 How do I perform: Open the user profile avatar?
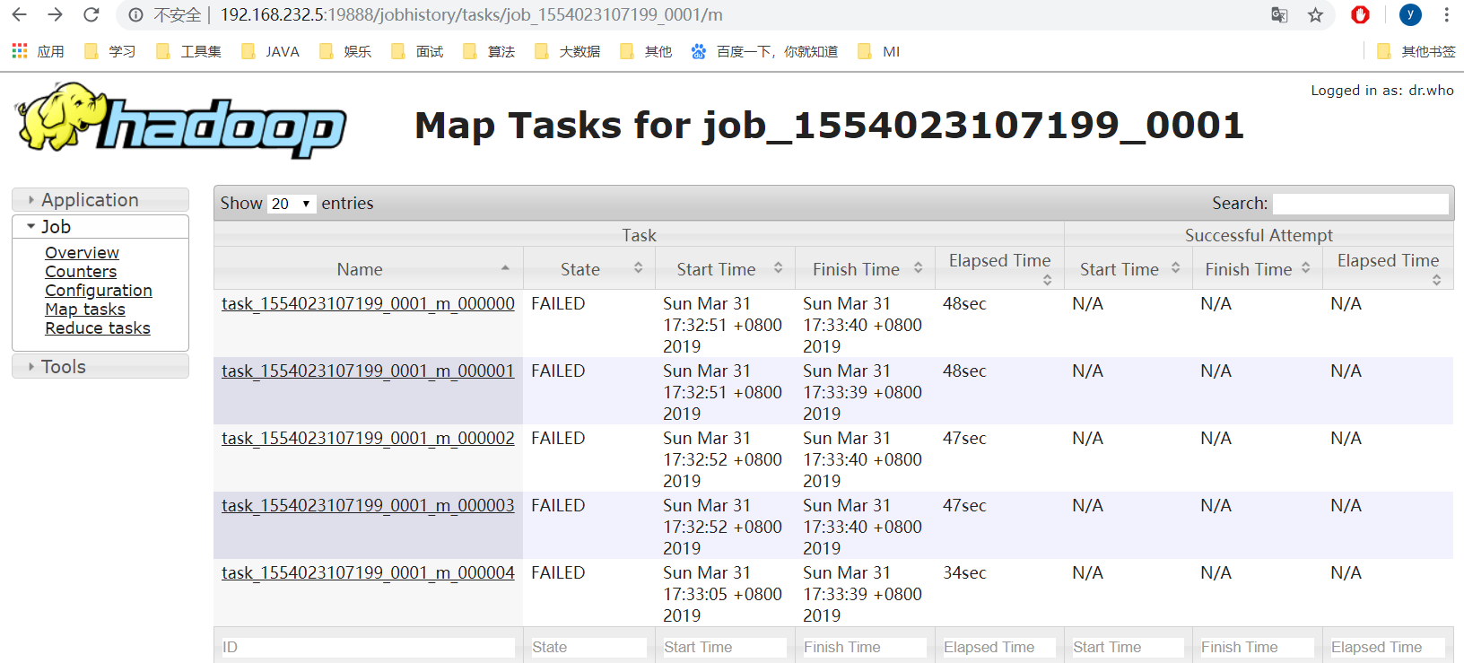[1410, 14]
